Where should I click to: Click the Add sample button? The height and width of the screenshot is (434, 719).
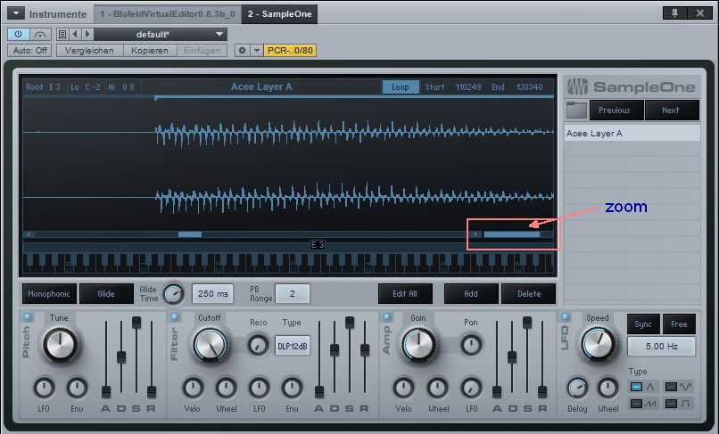click(471, 294)
